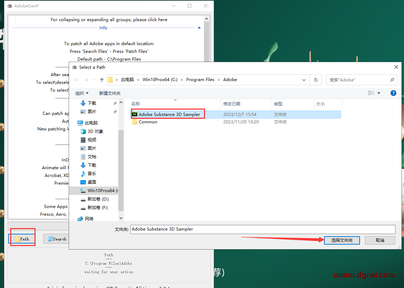Image resolution: width=404 pixels, height=288 pixels.
Task: Maximize the AdobeGenP window
Action: tap(189, 6)
